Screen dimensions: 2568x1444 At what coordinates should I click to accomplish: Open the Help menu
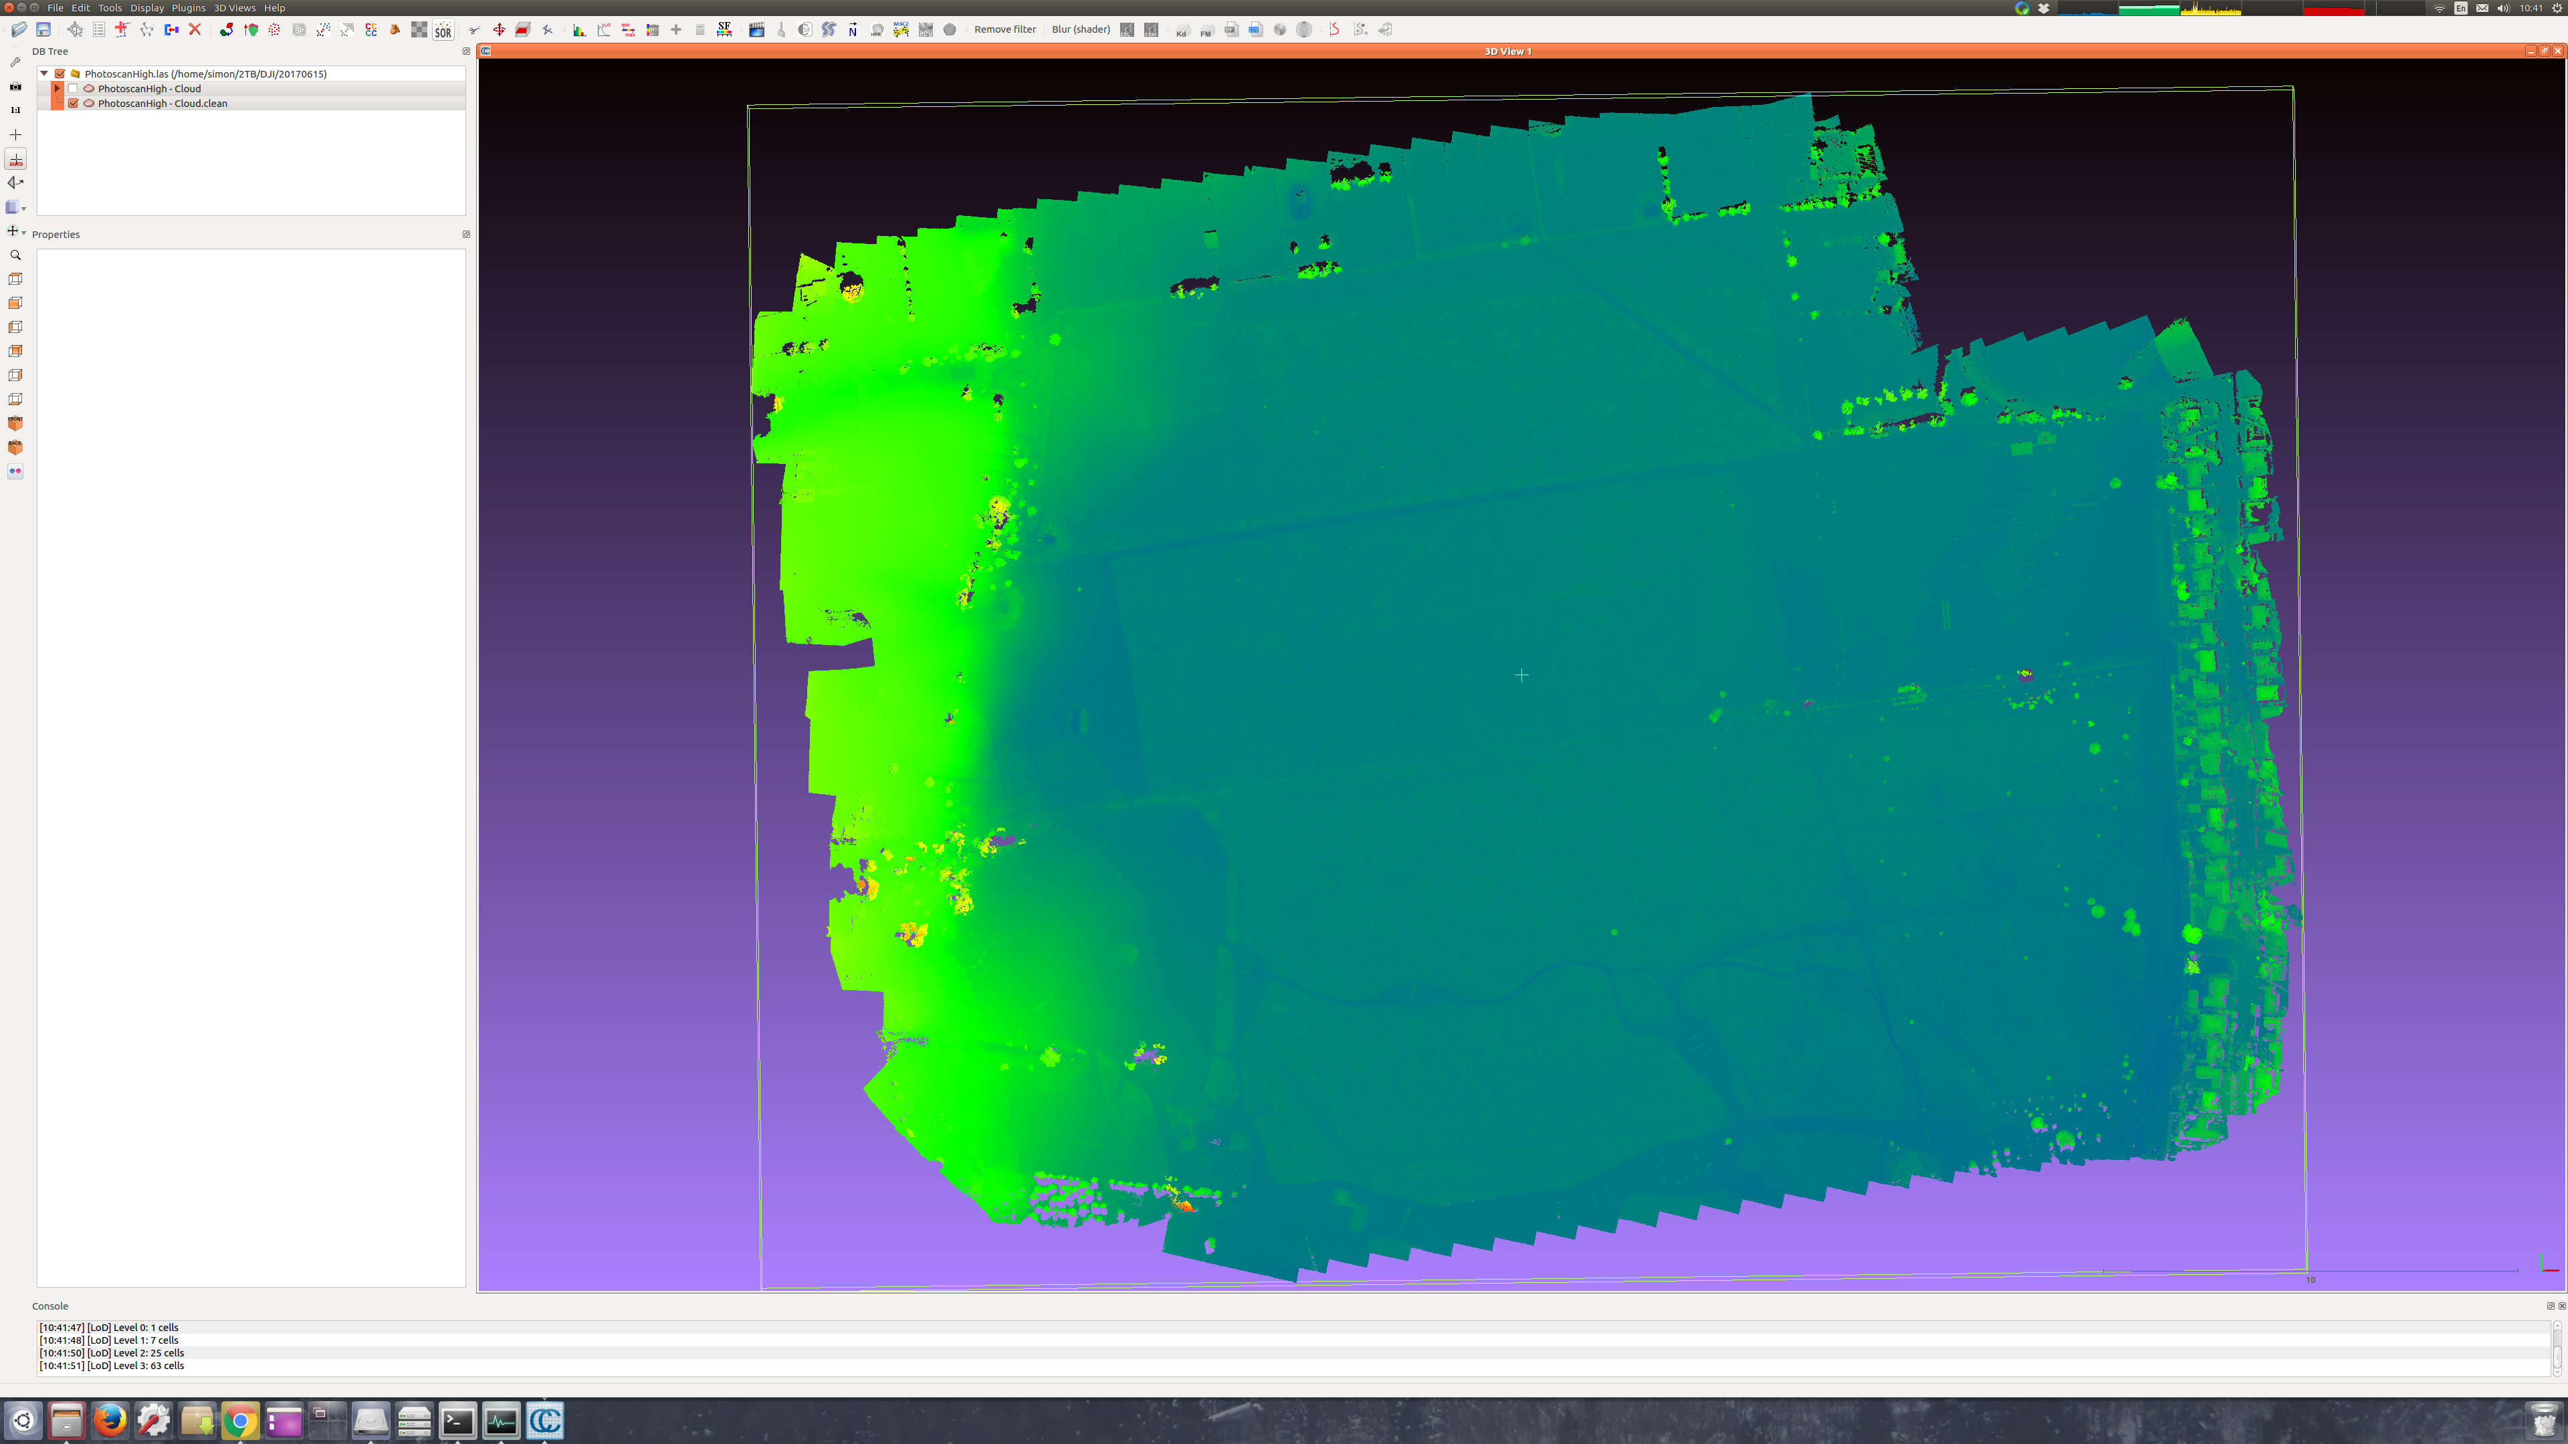coord(274,8)
